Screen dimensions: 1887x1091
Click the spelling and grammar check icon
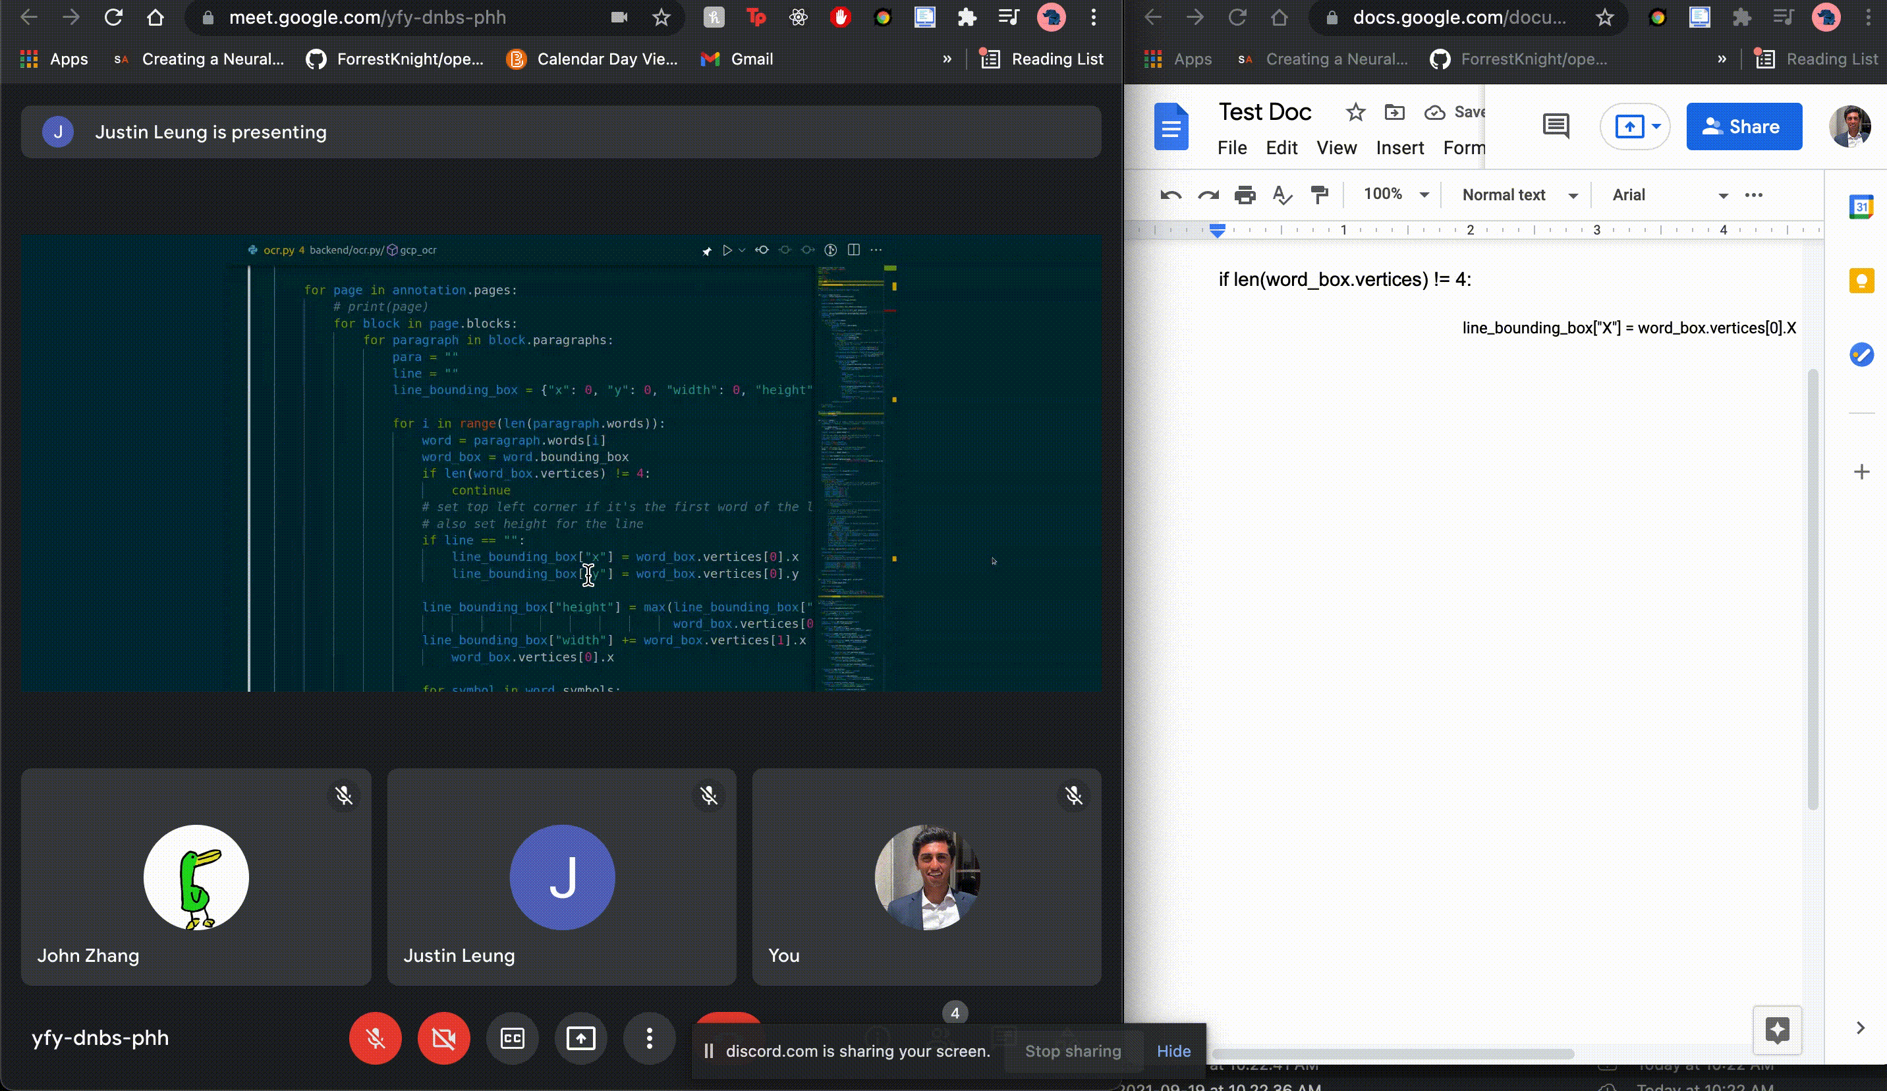coord(1282,196)
